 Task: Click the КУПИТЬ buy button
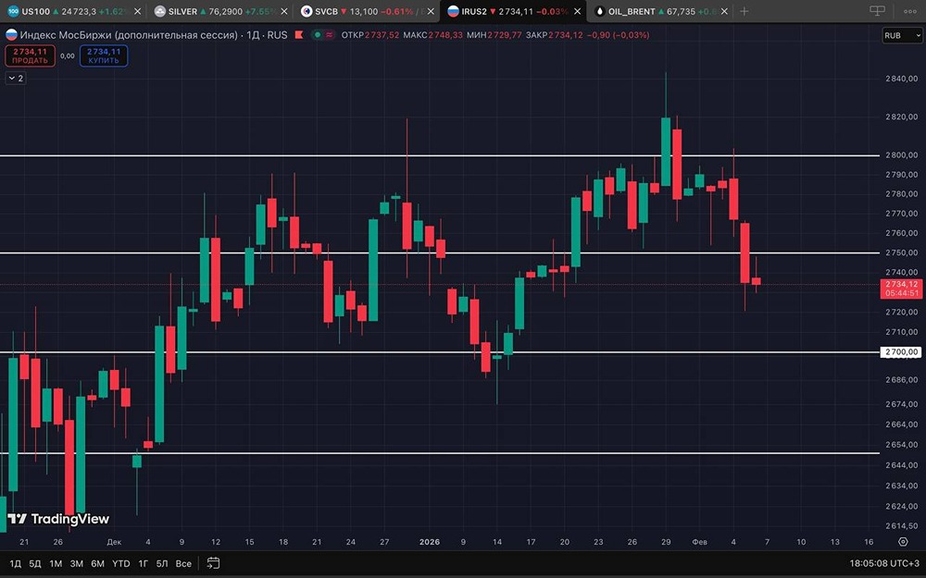(x=102, y=55)
